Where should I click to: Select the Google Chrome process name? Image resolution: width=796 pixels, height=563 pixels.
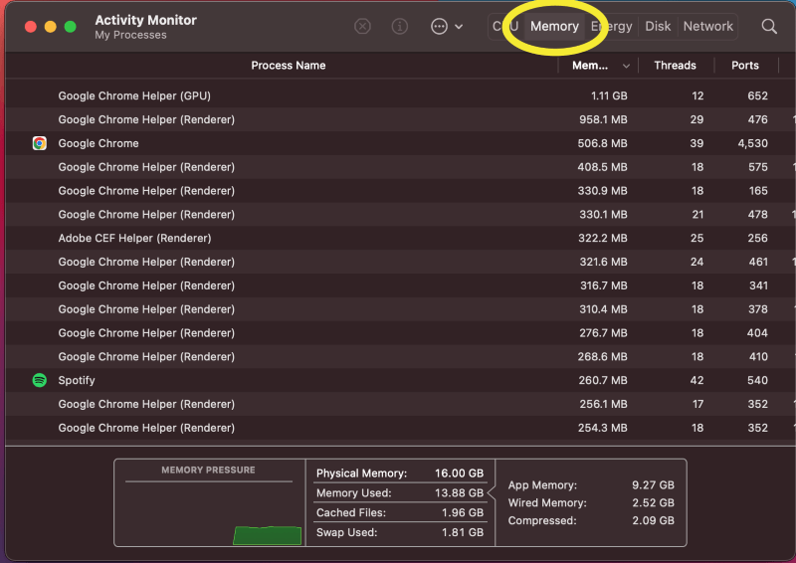point(98,143)
